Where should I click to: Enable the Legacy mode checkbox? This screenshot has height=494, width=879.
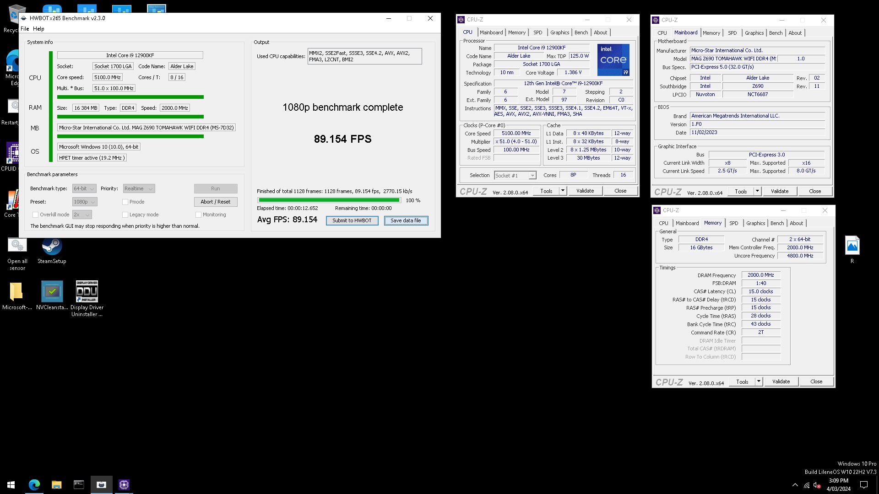125,215
